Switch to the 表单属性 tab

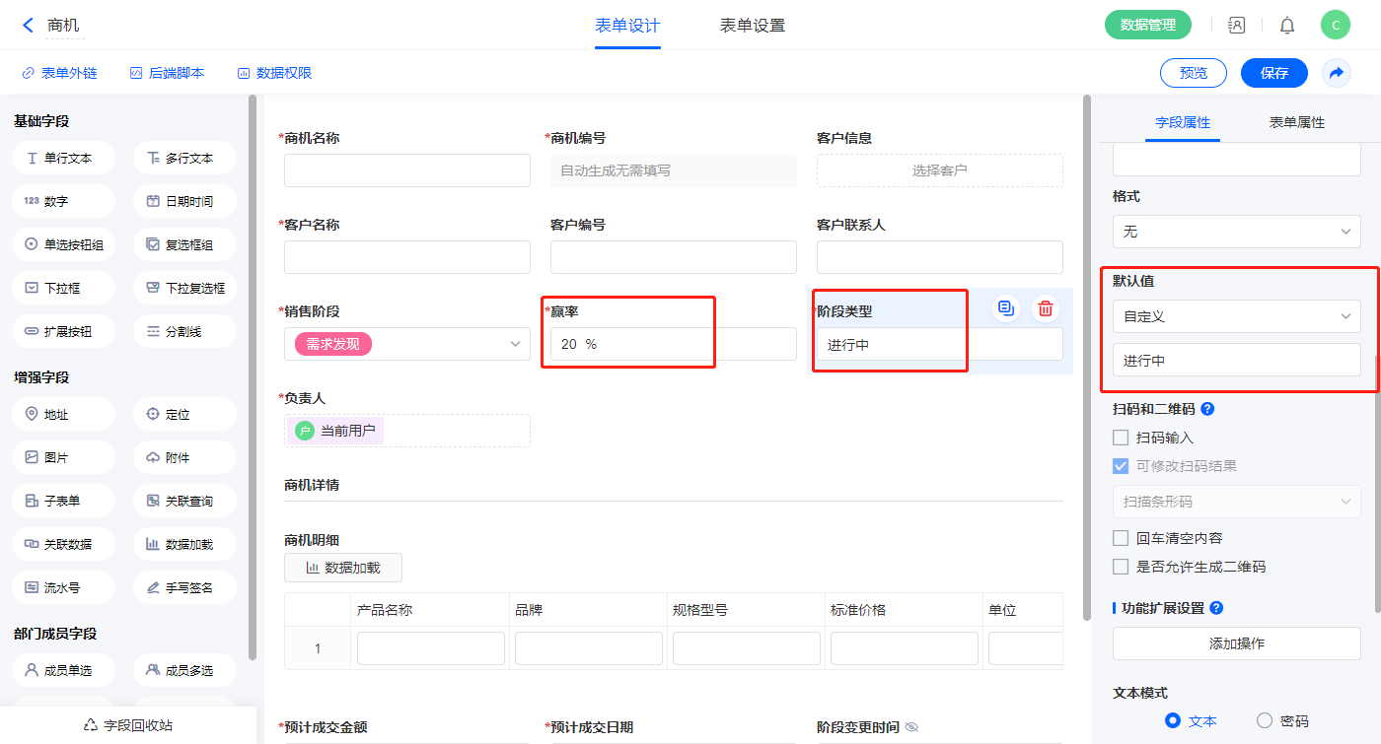[1296, 122]
